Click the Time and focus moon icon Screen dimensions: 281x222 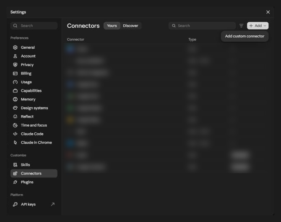click(x=15, y=125)
